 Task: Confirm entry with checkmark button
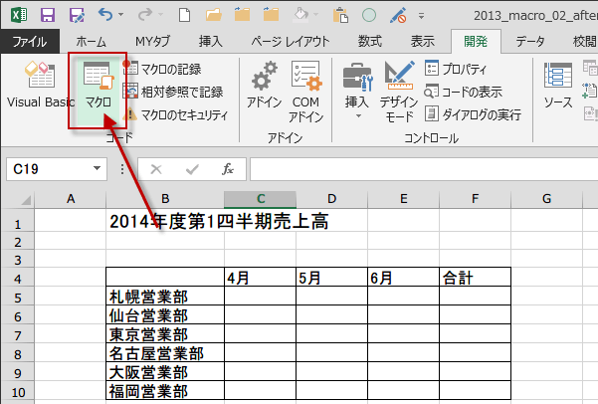click(x=192, y=169)
